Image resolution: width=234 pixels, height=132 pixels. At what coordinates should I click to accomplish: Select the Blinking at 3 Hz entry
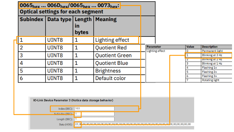pos(212,55)
